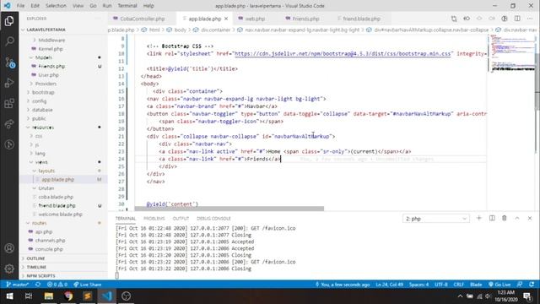Viewport: 540px width, 304px height.
Task: Add a new terminal with plus icon
Action: (478, 218)
